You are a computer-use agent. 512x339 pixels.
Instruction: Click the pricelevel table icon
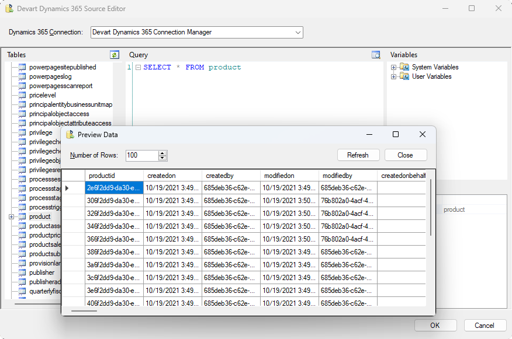click(22, 95)
